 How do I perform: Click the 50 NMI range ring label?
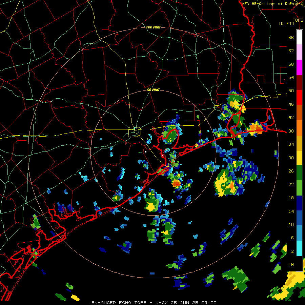tap(153, 90)
